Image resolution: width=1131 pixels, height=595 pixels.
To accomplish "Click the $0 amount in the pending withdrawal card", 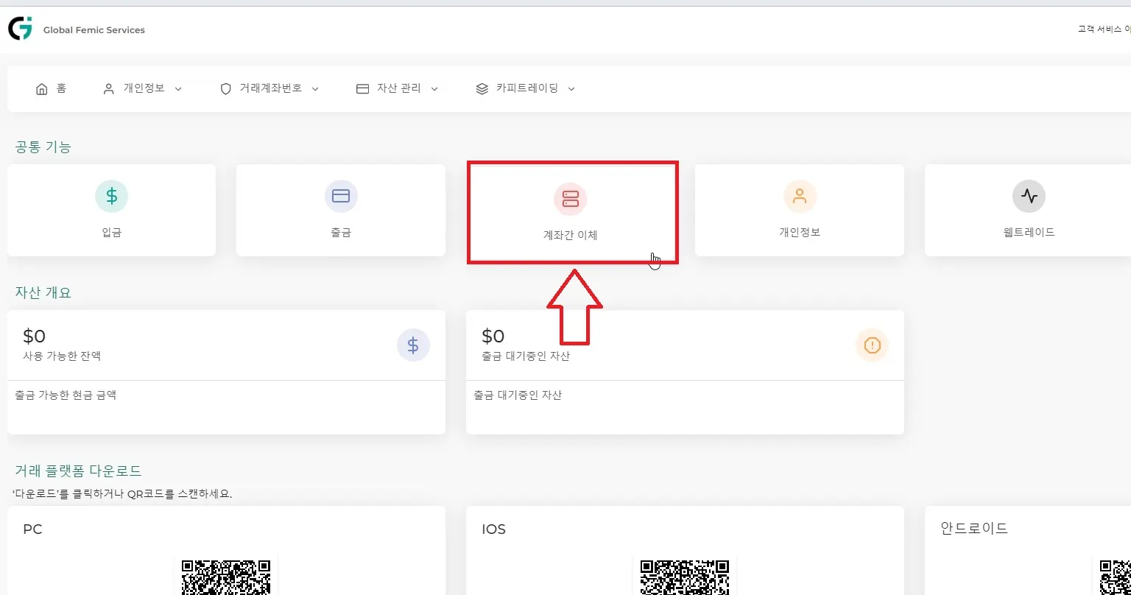I will pos(493,337).
